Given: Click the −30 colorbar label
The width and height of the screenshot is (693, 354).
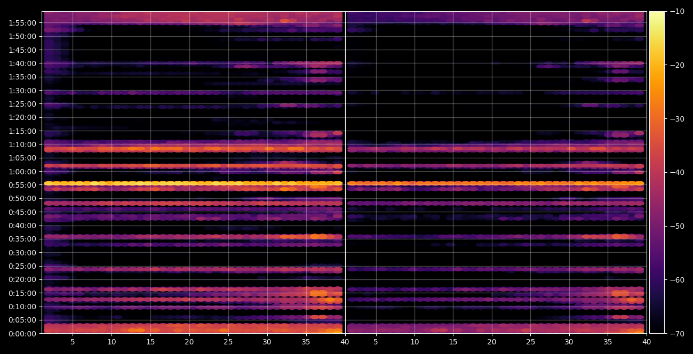Looking at the screenshot, I should click(677, 119).
